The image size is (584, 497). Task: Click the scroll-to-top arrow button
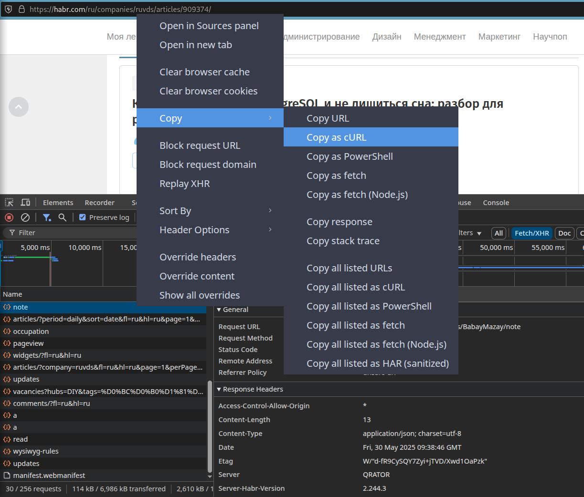(18, 107)
